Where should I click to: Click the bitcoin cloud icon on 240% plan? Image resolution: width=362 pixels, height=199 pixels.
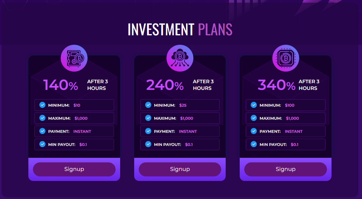coord(180,58)
